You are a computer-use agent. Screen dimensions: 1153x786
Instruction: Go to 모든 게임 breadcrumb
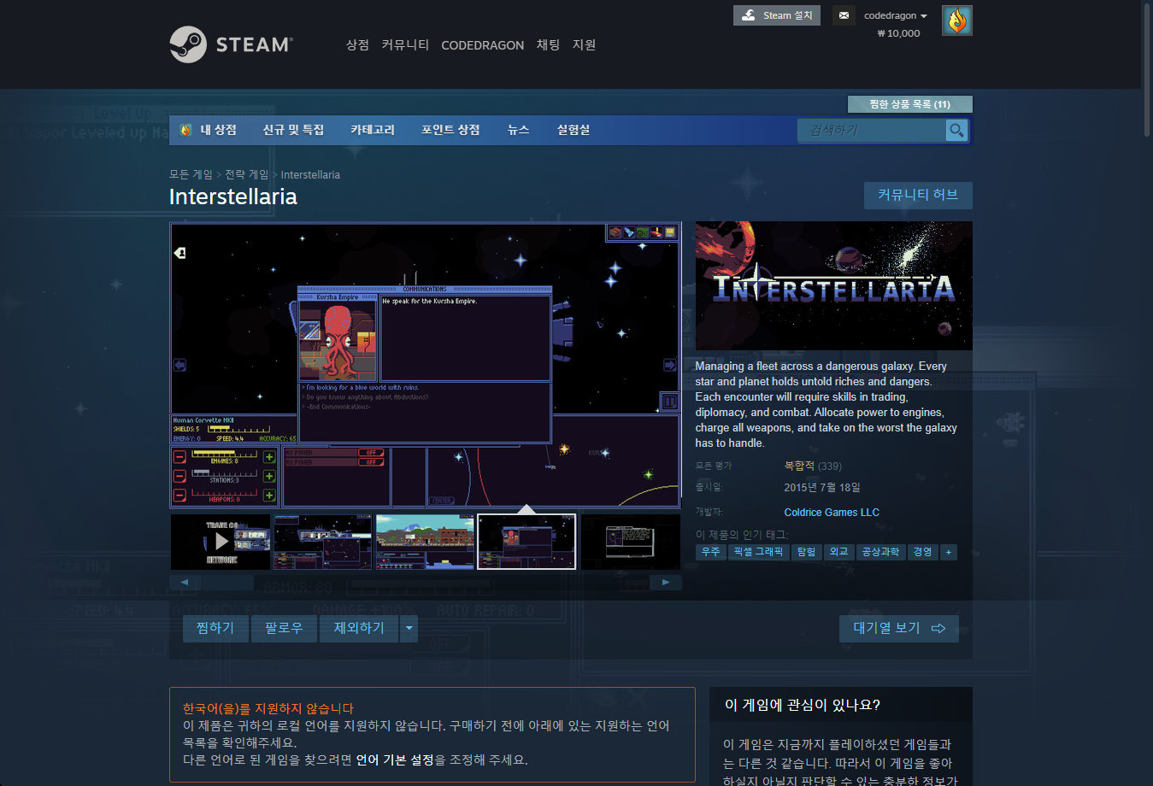click(x=191, y=174)
